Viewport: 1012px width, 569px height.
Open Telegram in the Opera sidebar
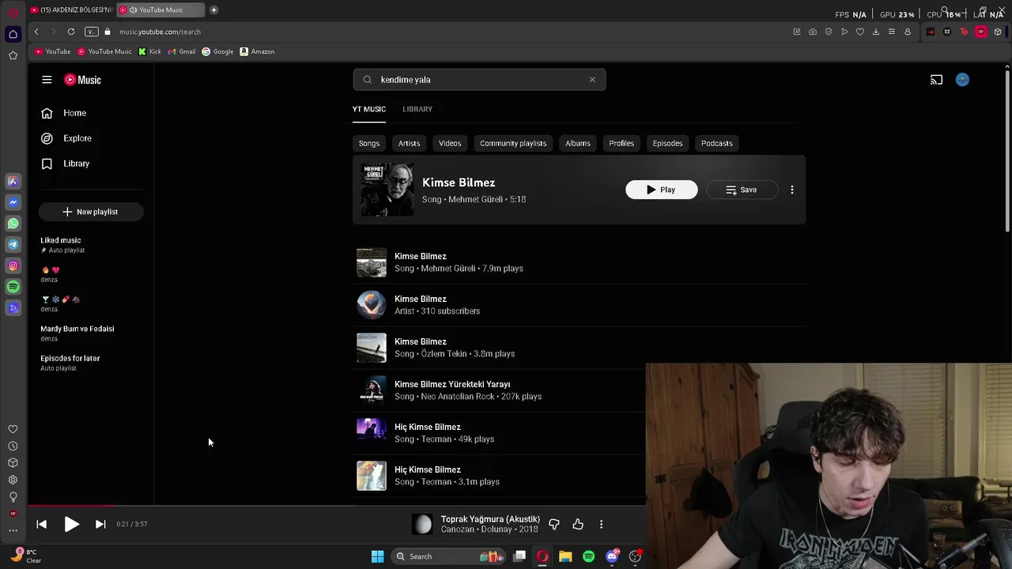coord(13,245)
